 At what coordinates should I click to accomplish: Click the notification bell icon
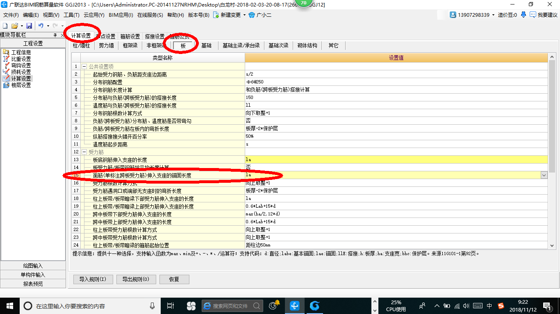(x=524, y=15)
